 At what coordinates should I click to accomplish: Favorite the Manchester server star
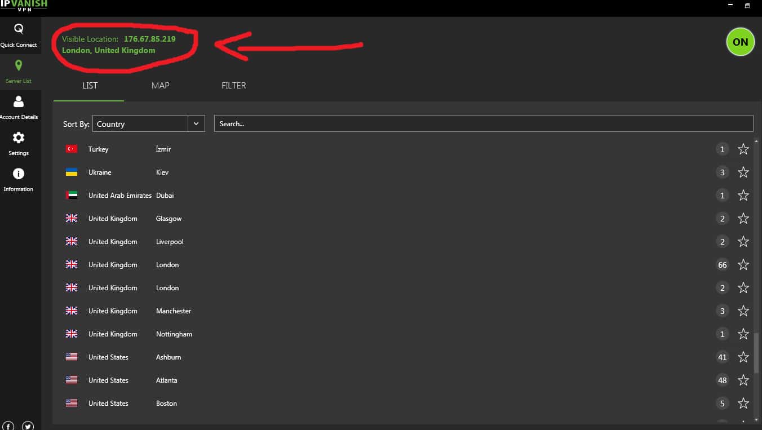743,311
